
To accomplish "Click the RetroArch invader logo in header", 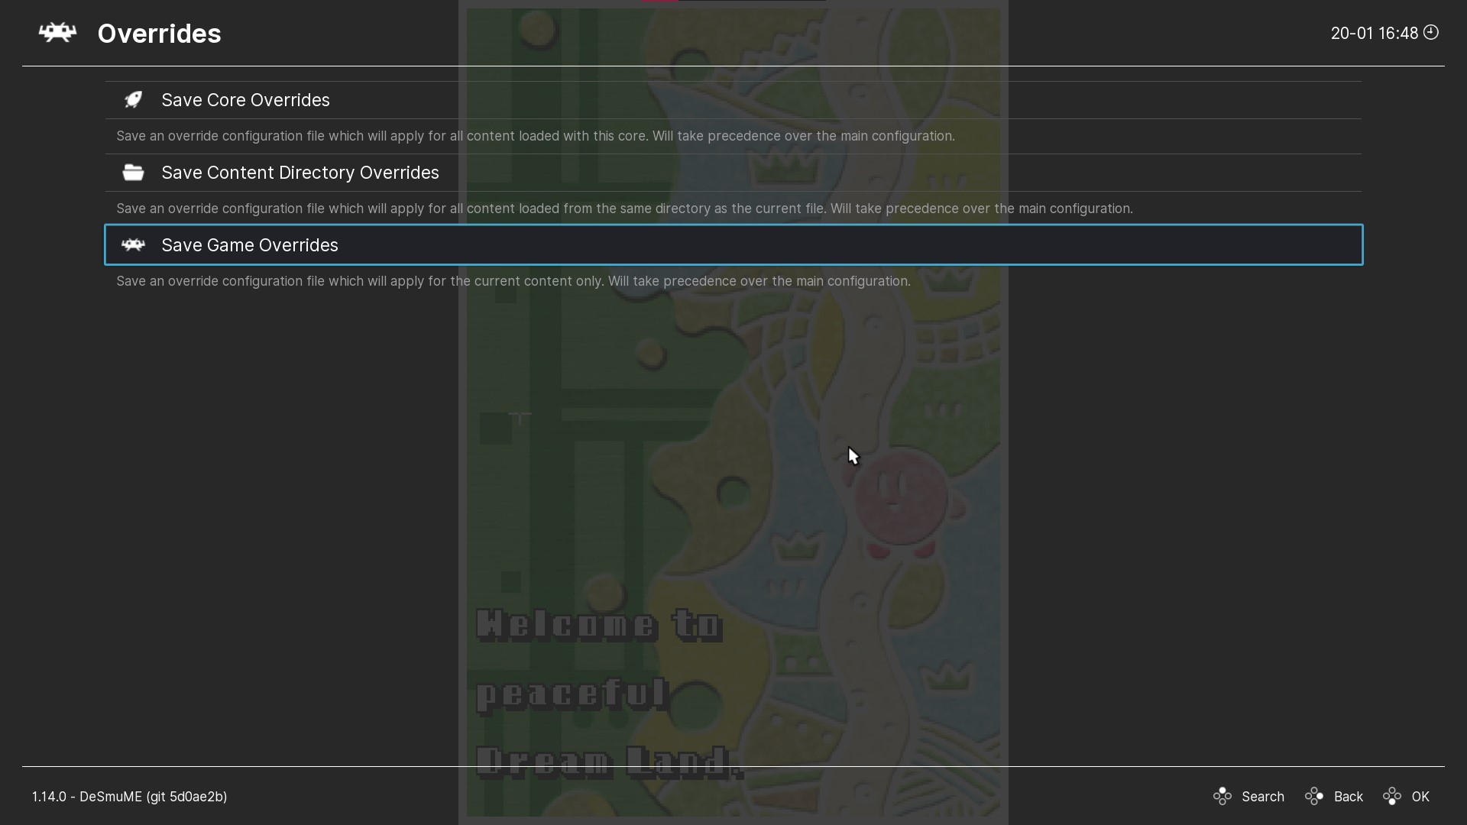I will pos(58,33).
